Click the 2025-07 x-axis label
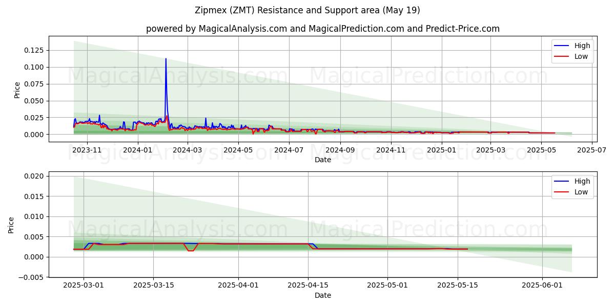 pyautogui.click(x=591, y=150)
